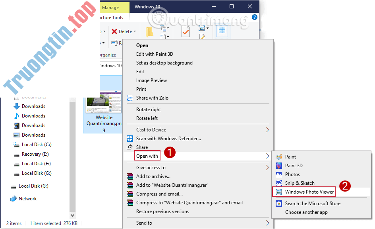
Task: Select Image Preview menu entry
Action: point(151,80)
